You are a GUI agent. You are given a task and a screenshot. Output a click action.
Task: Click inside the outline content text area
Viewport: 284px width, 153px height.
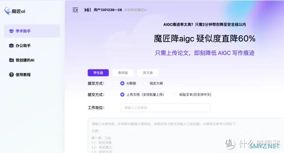point(186,136)
